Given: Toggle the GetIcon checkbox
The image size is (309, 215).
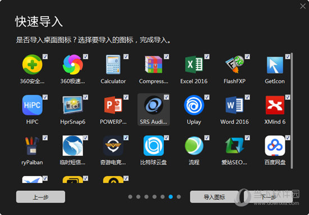Looking at the screenshot, I should (x=288, y=57).
